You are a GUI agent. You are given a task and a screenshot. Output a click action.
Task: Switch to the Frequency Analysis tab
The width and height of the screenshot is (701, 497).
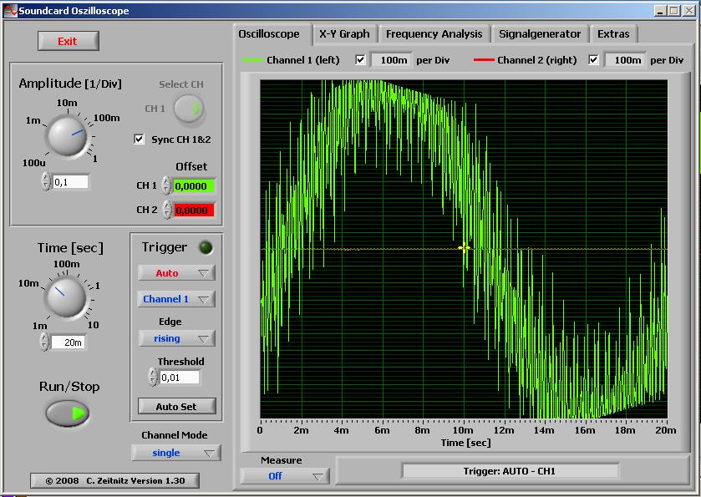coord(434,34)
